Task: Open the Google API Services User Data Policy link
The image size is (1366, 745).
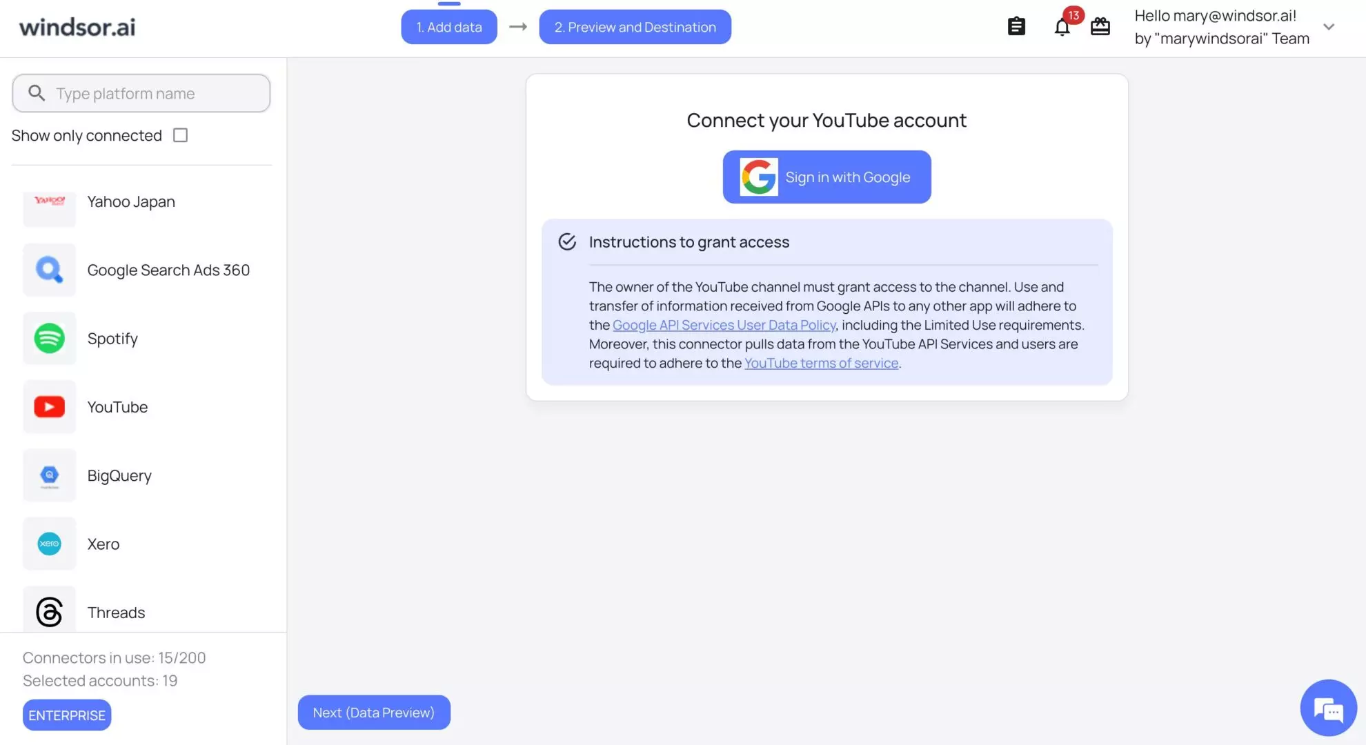Action: pyautogui.click(x=723, y=325)
